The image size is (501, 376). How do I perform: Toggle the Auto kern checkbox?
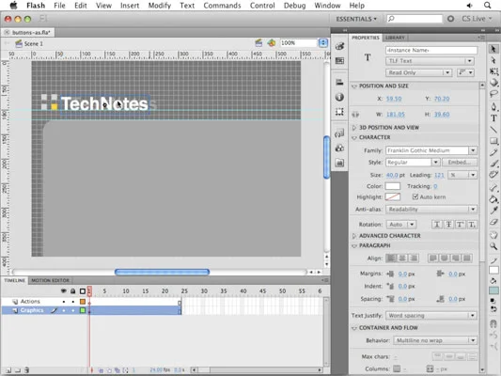[x=415, y=196]
